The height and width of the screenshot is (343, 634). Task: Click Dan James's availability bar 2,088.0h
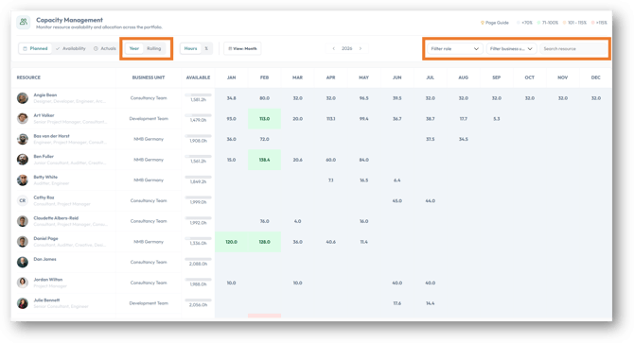(x=198, y=259)
